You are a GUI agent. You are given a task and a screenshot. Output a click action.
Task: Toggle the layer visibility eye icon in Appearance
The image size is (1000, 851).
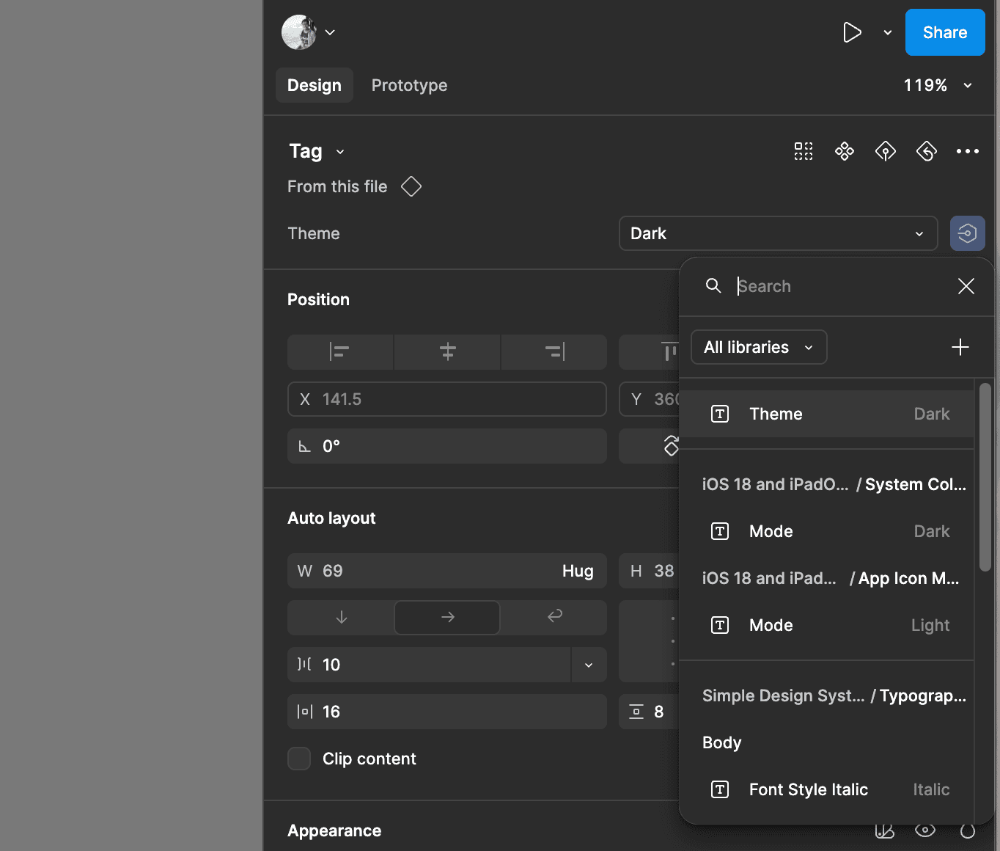pyautogui.click(x=925, y=830)
